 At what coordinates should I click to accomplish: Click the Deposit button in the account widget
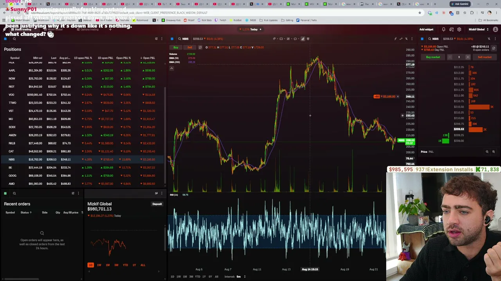click(157, 204)
